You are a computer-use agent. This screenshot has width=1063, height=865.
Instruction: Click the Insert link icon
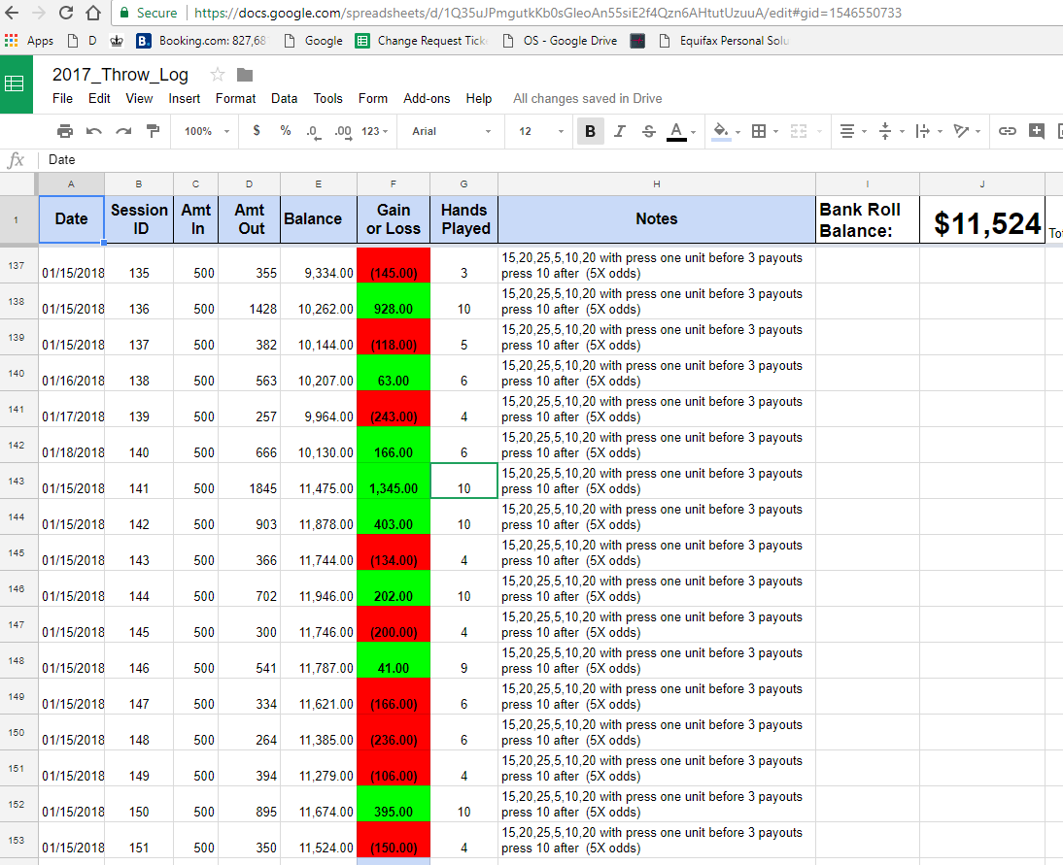tap(1008, 131)
